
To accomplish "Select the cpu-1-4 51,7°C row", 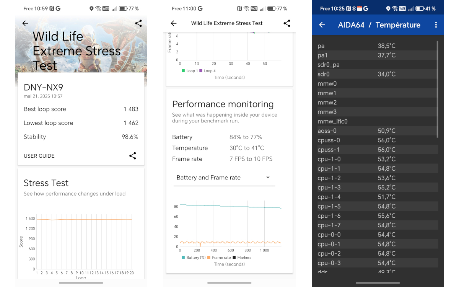I will click(378, 197).
